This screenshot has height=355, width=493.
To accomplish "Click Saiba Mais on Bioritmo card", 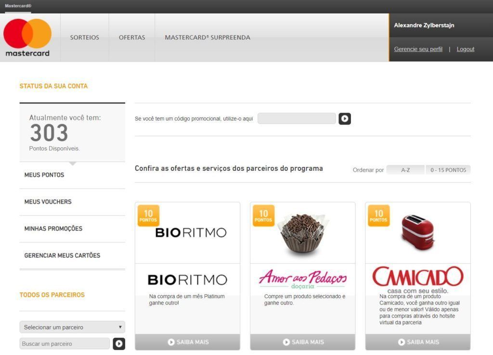I will 187,342.
